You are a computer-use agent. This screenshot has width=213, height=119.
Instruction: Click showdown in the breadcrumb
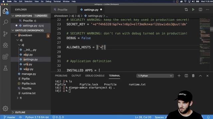point(61,16)
